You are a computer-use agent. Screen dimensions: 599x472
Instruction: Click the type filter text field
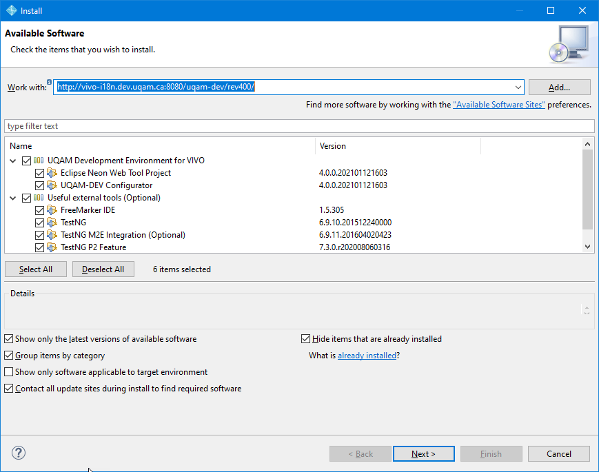(x=299, y=126)
